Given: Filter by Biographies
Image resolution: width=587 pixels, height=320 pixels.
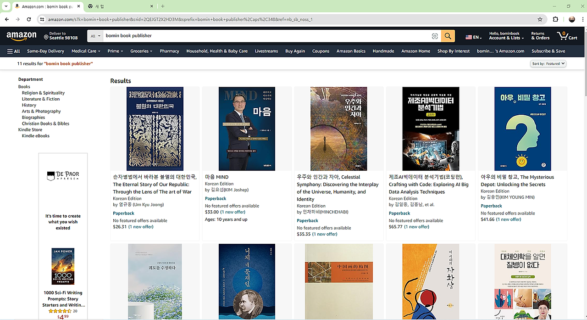Looking at the screenshot, I should (33, 118).
